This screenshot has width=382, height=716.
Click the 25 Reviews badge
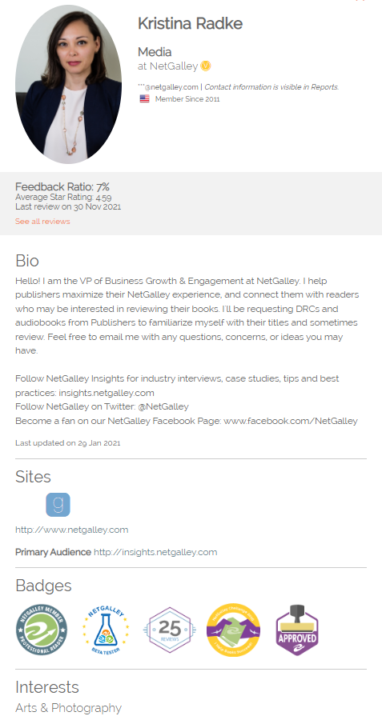(x=170, y=630)
